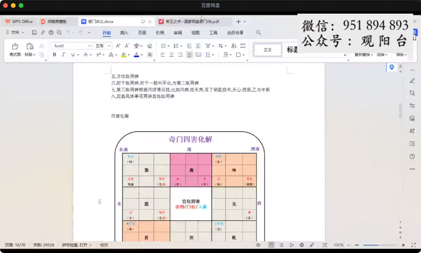Switch to the 插入 (Insert) ribbon tab
Screen dimensions: 421x253
point(124,33)
